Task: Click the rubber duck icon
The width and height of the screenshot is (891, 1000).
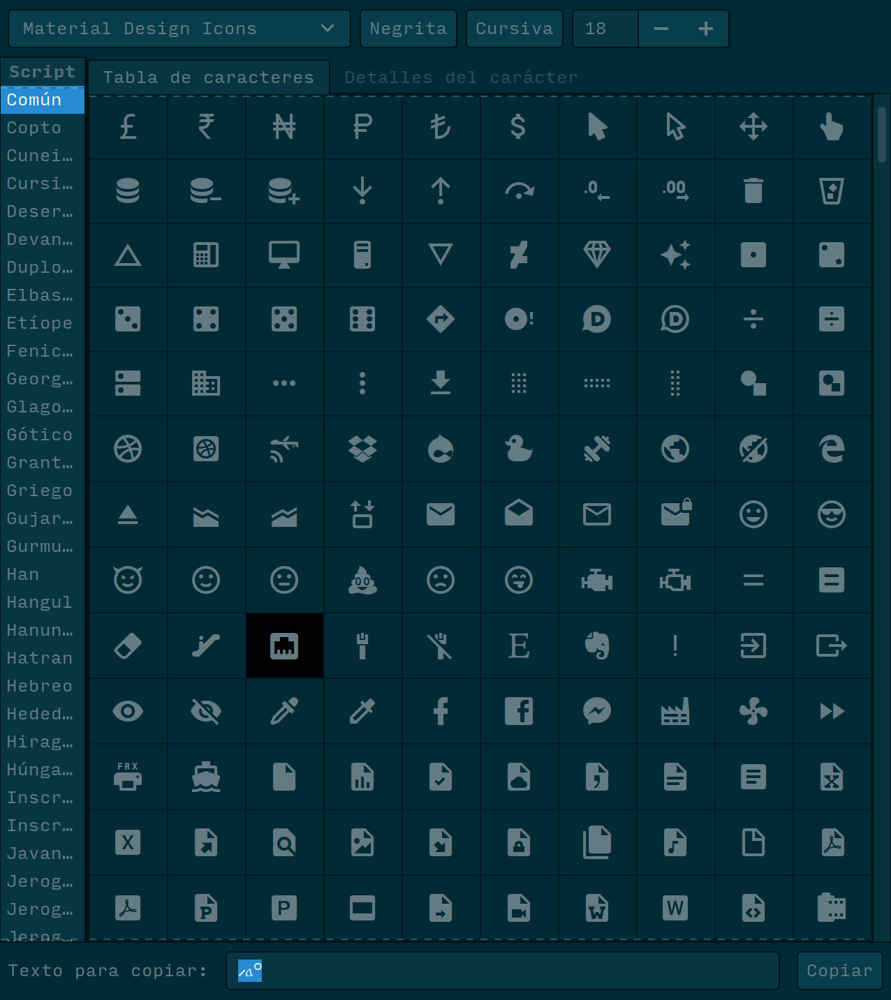Action: (520, 449)
